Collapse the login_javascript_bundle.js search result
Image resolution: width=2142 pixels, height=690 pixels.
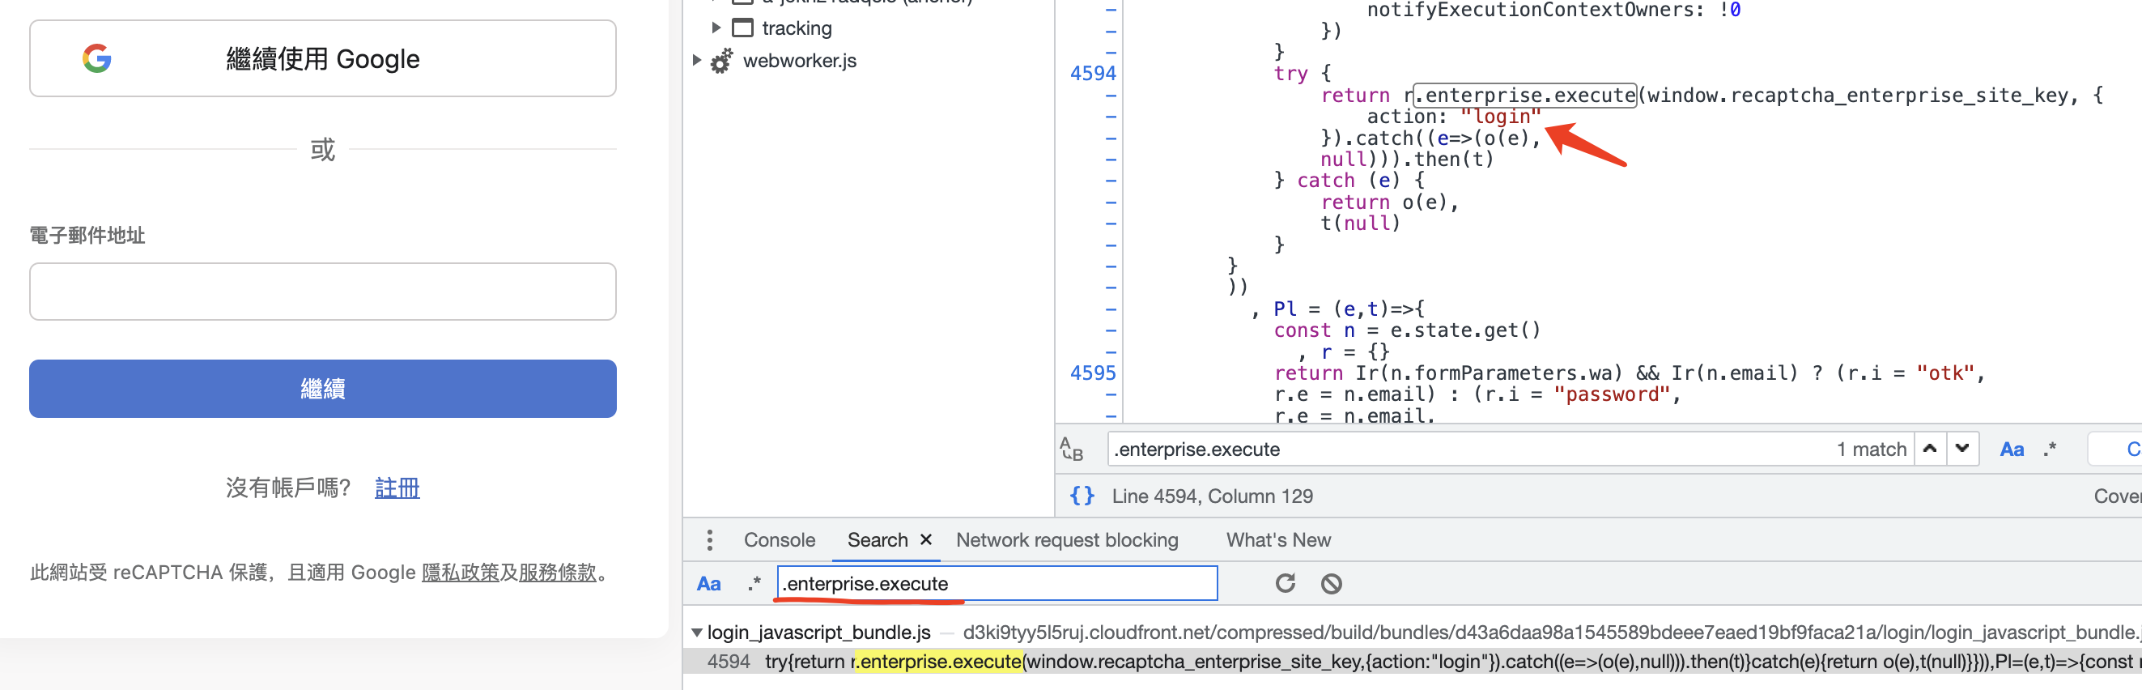(x=697, y=632)
